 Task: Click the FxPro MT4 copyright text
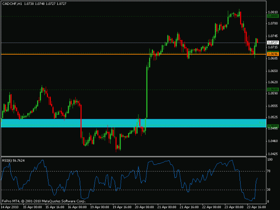(44, 201)
